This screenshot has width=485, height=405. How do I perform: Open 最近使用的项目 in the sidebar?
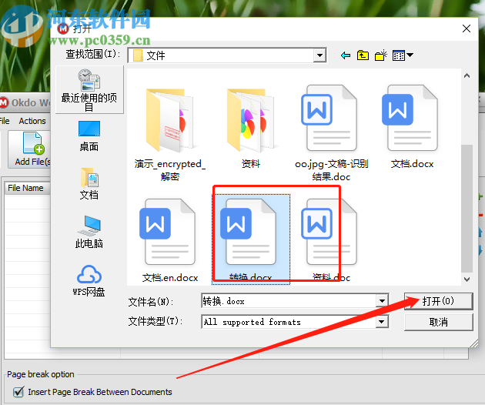89,90
